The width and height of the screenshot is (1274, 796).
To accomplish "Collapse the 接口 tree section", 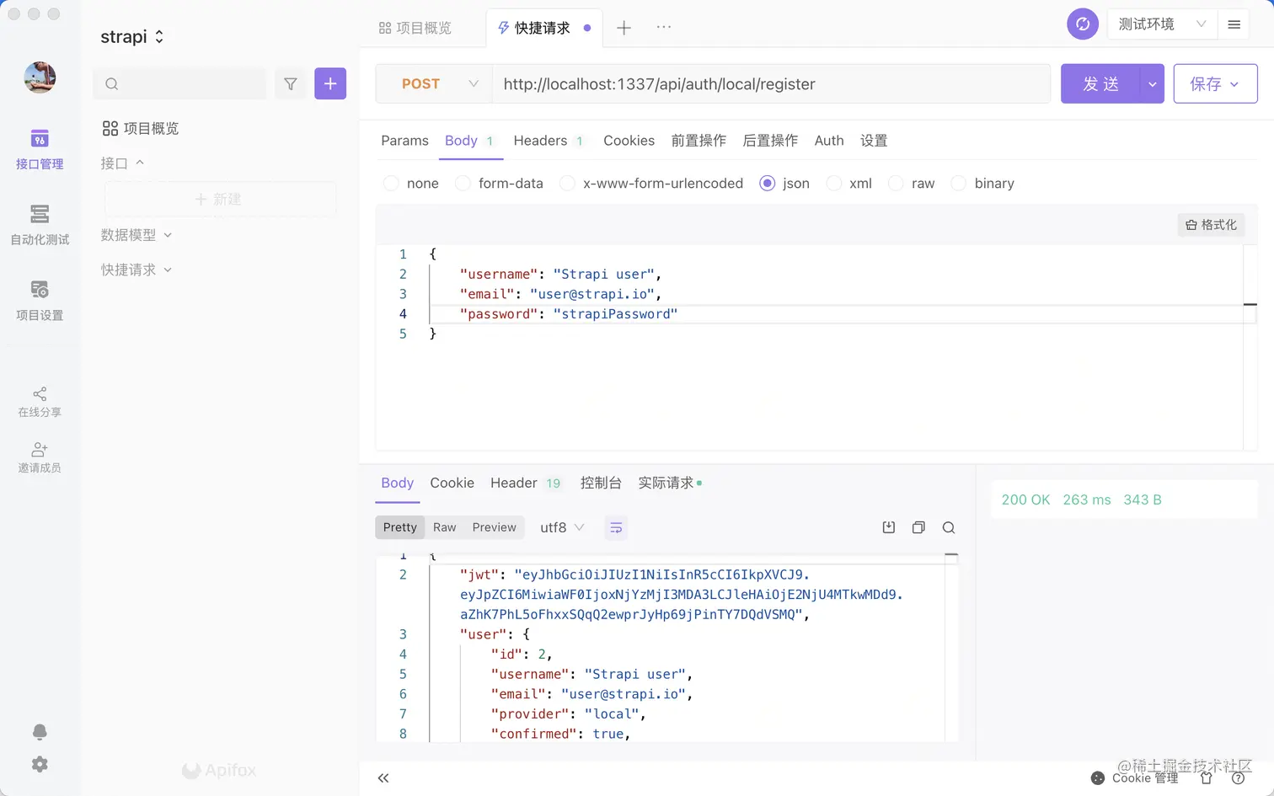I will click(x=122, y=163).
